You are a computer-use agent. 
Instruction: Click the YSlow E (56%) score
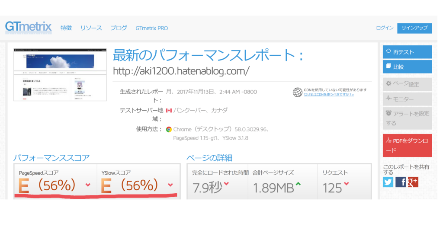[x=129, y=185]
